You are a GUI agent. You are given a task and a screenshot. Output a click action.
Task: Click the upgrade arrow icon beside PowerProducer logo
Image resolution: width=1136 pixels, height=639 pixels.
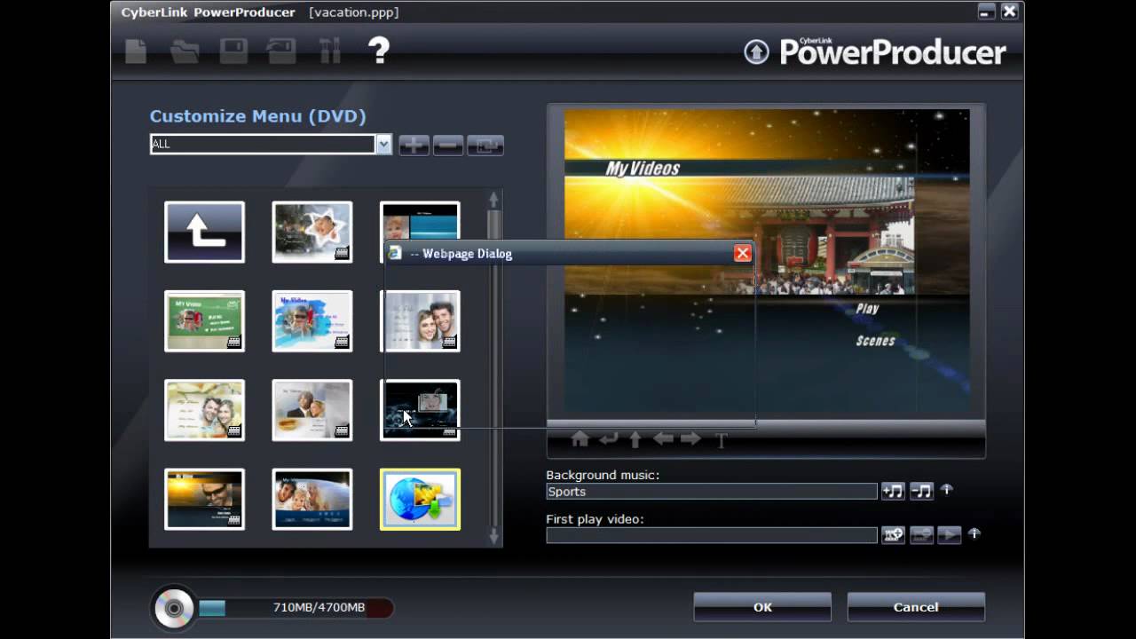(756, 52)
